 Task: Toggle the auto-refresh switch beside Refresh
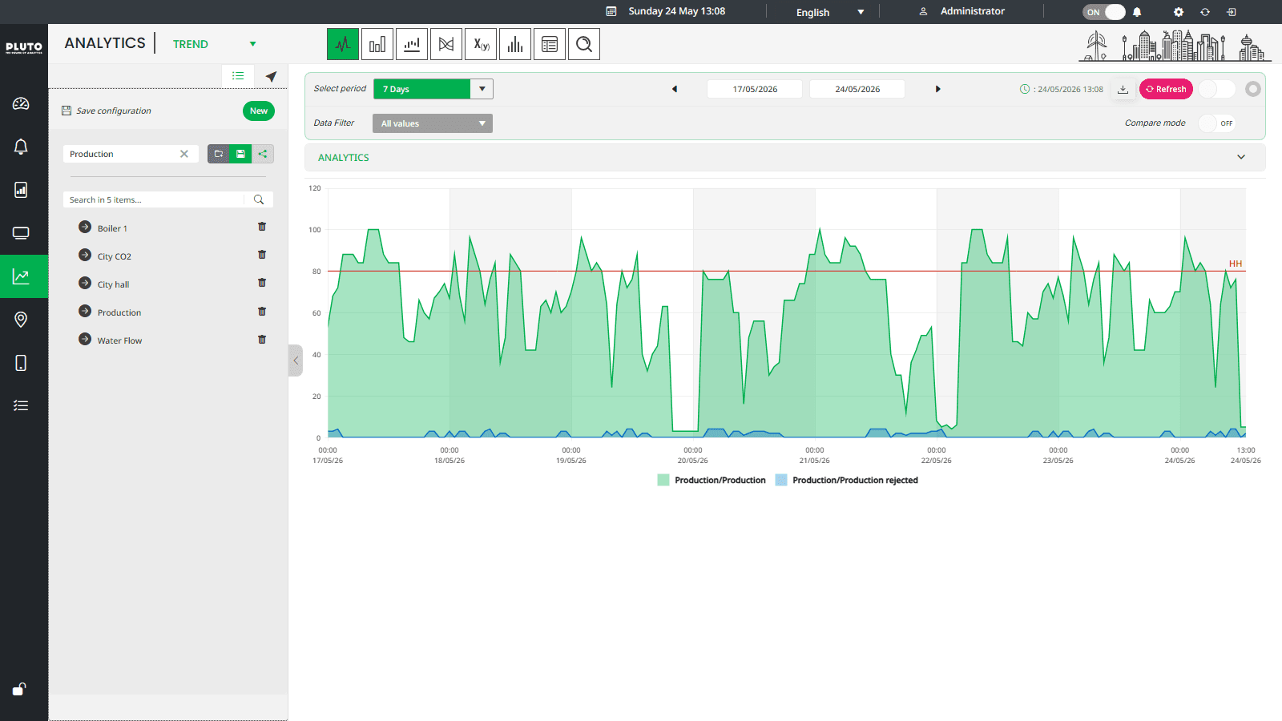point(1217,89)
